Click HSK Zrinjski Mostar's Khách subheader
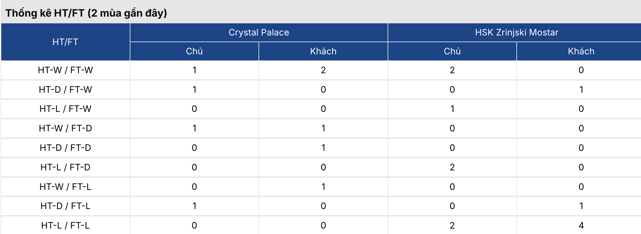 [x=581, y=51]
